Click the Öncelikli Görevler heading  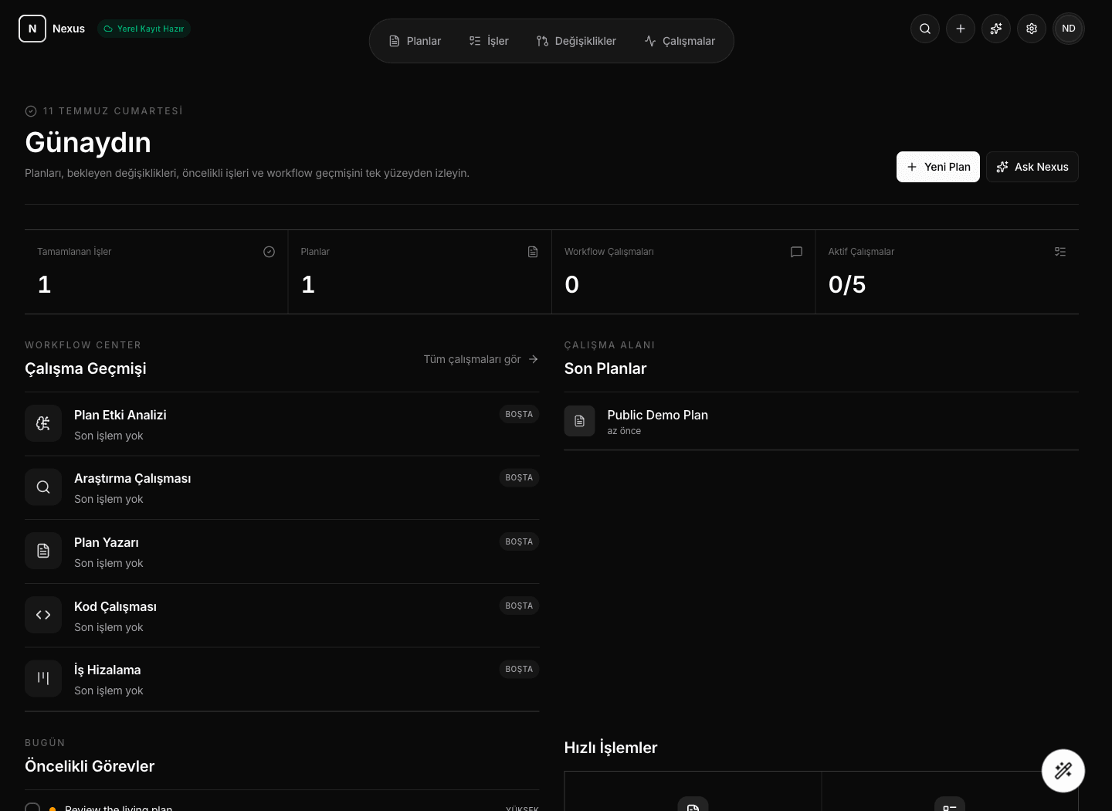click(x=90, y=766)
